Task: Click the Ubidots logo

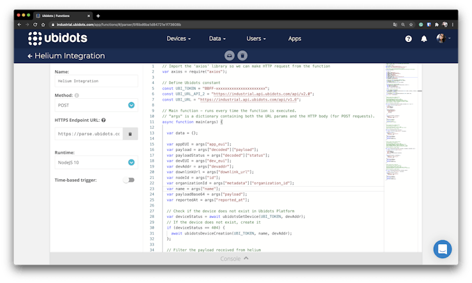Action: point(57,38)
